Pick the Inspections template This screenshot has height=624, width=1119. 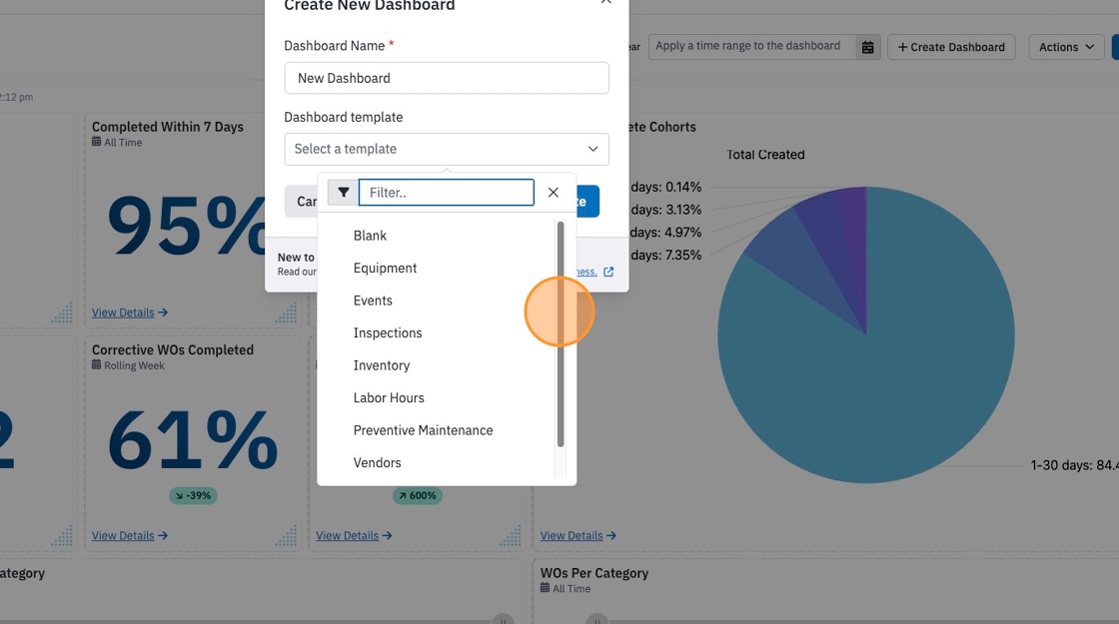pyautogui.click(x=388, y=333)
